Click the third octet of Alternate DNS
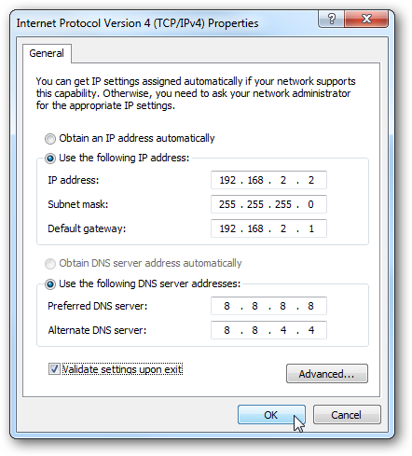The image size is (412, 456). click(x=283, y=330)
